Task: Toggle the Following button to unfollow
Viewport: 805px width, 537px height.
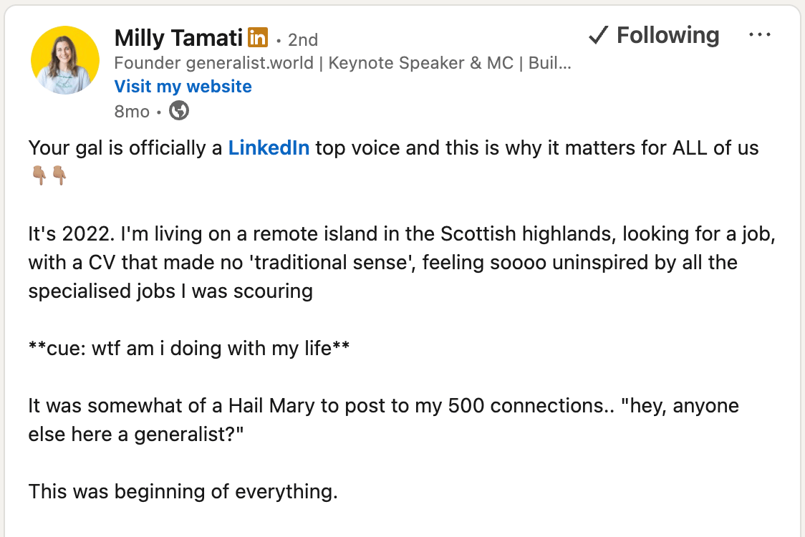Action: pyautogui.click(x=667, y=35)
